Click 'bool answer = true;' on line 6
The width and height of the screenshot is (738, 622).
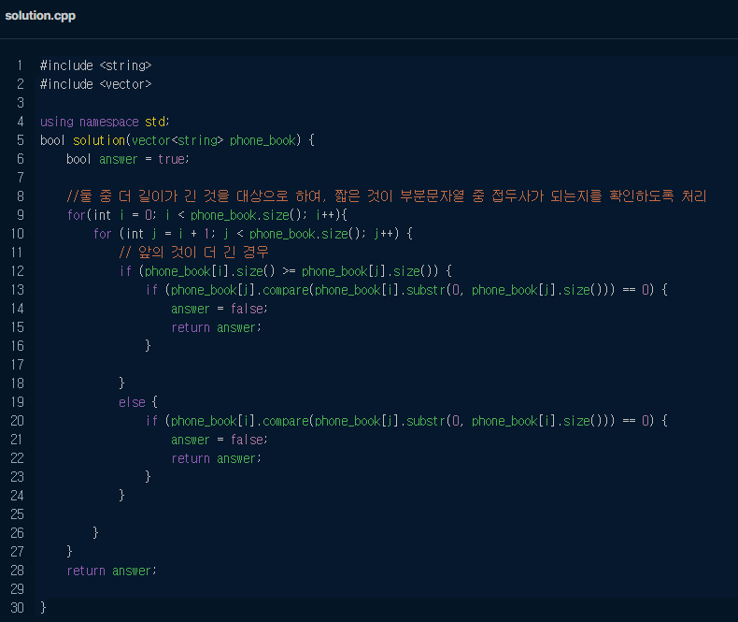pyautogui.click(x=128, y=159)
